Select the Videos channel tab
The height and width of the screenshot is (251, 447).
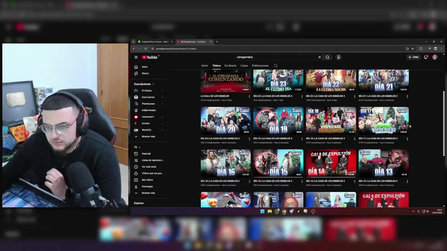tap(217, 66)
